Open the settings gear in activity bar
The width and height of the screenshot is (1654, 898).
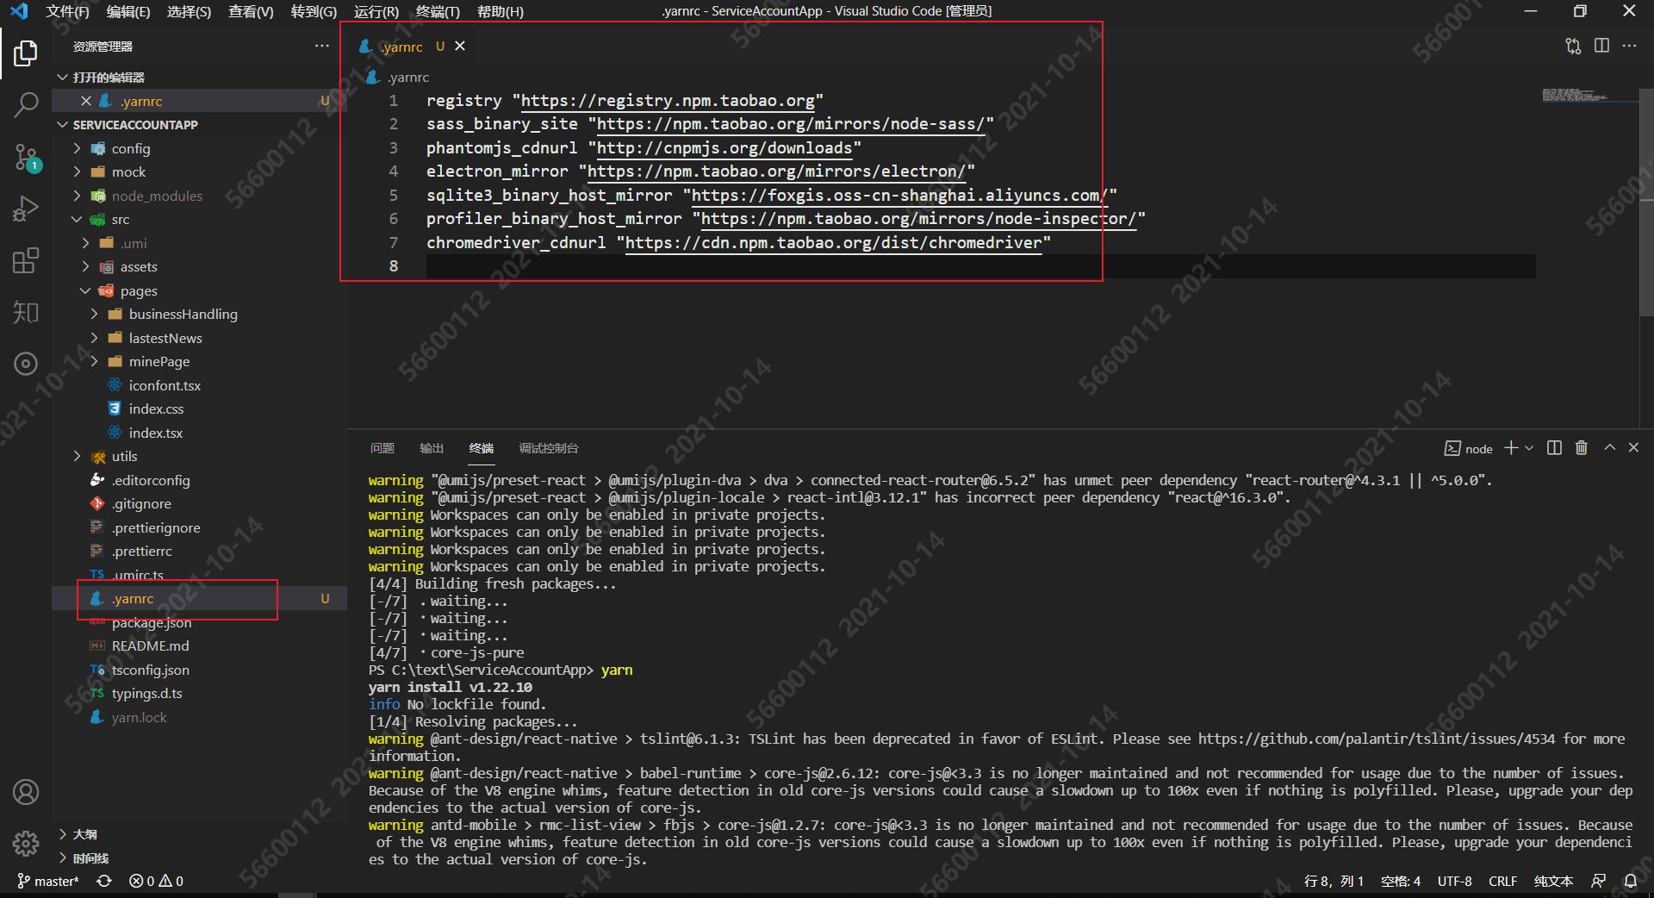(x=26, y=844)
